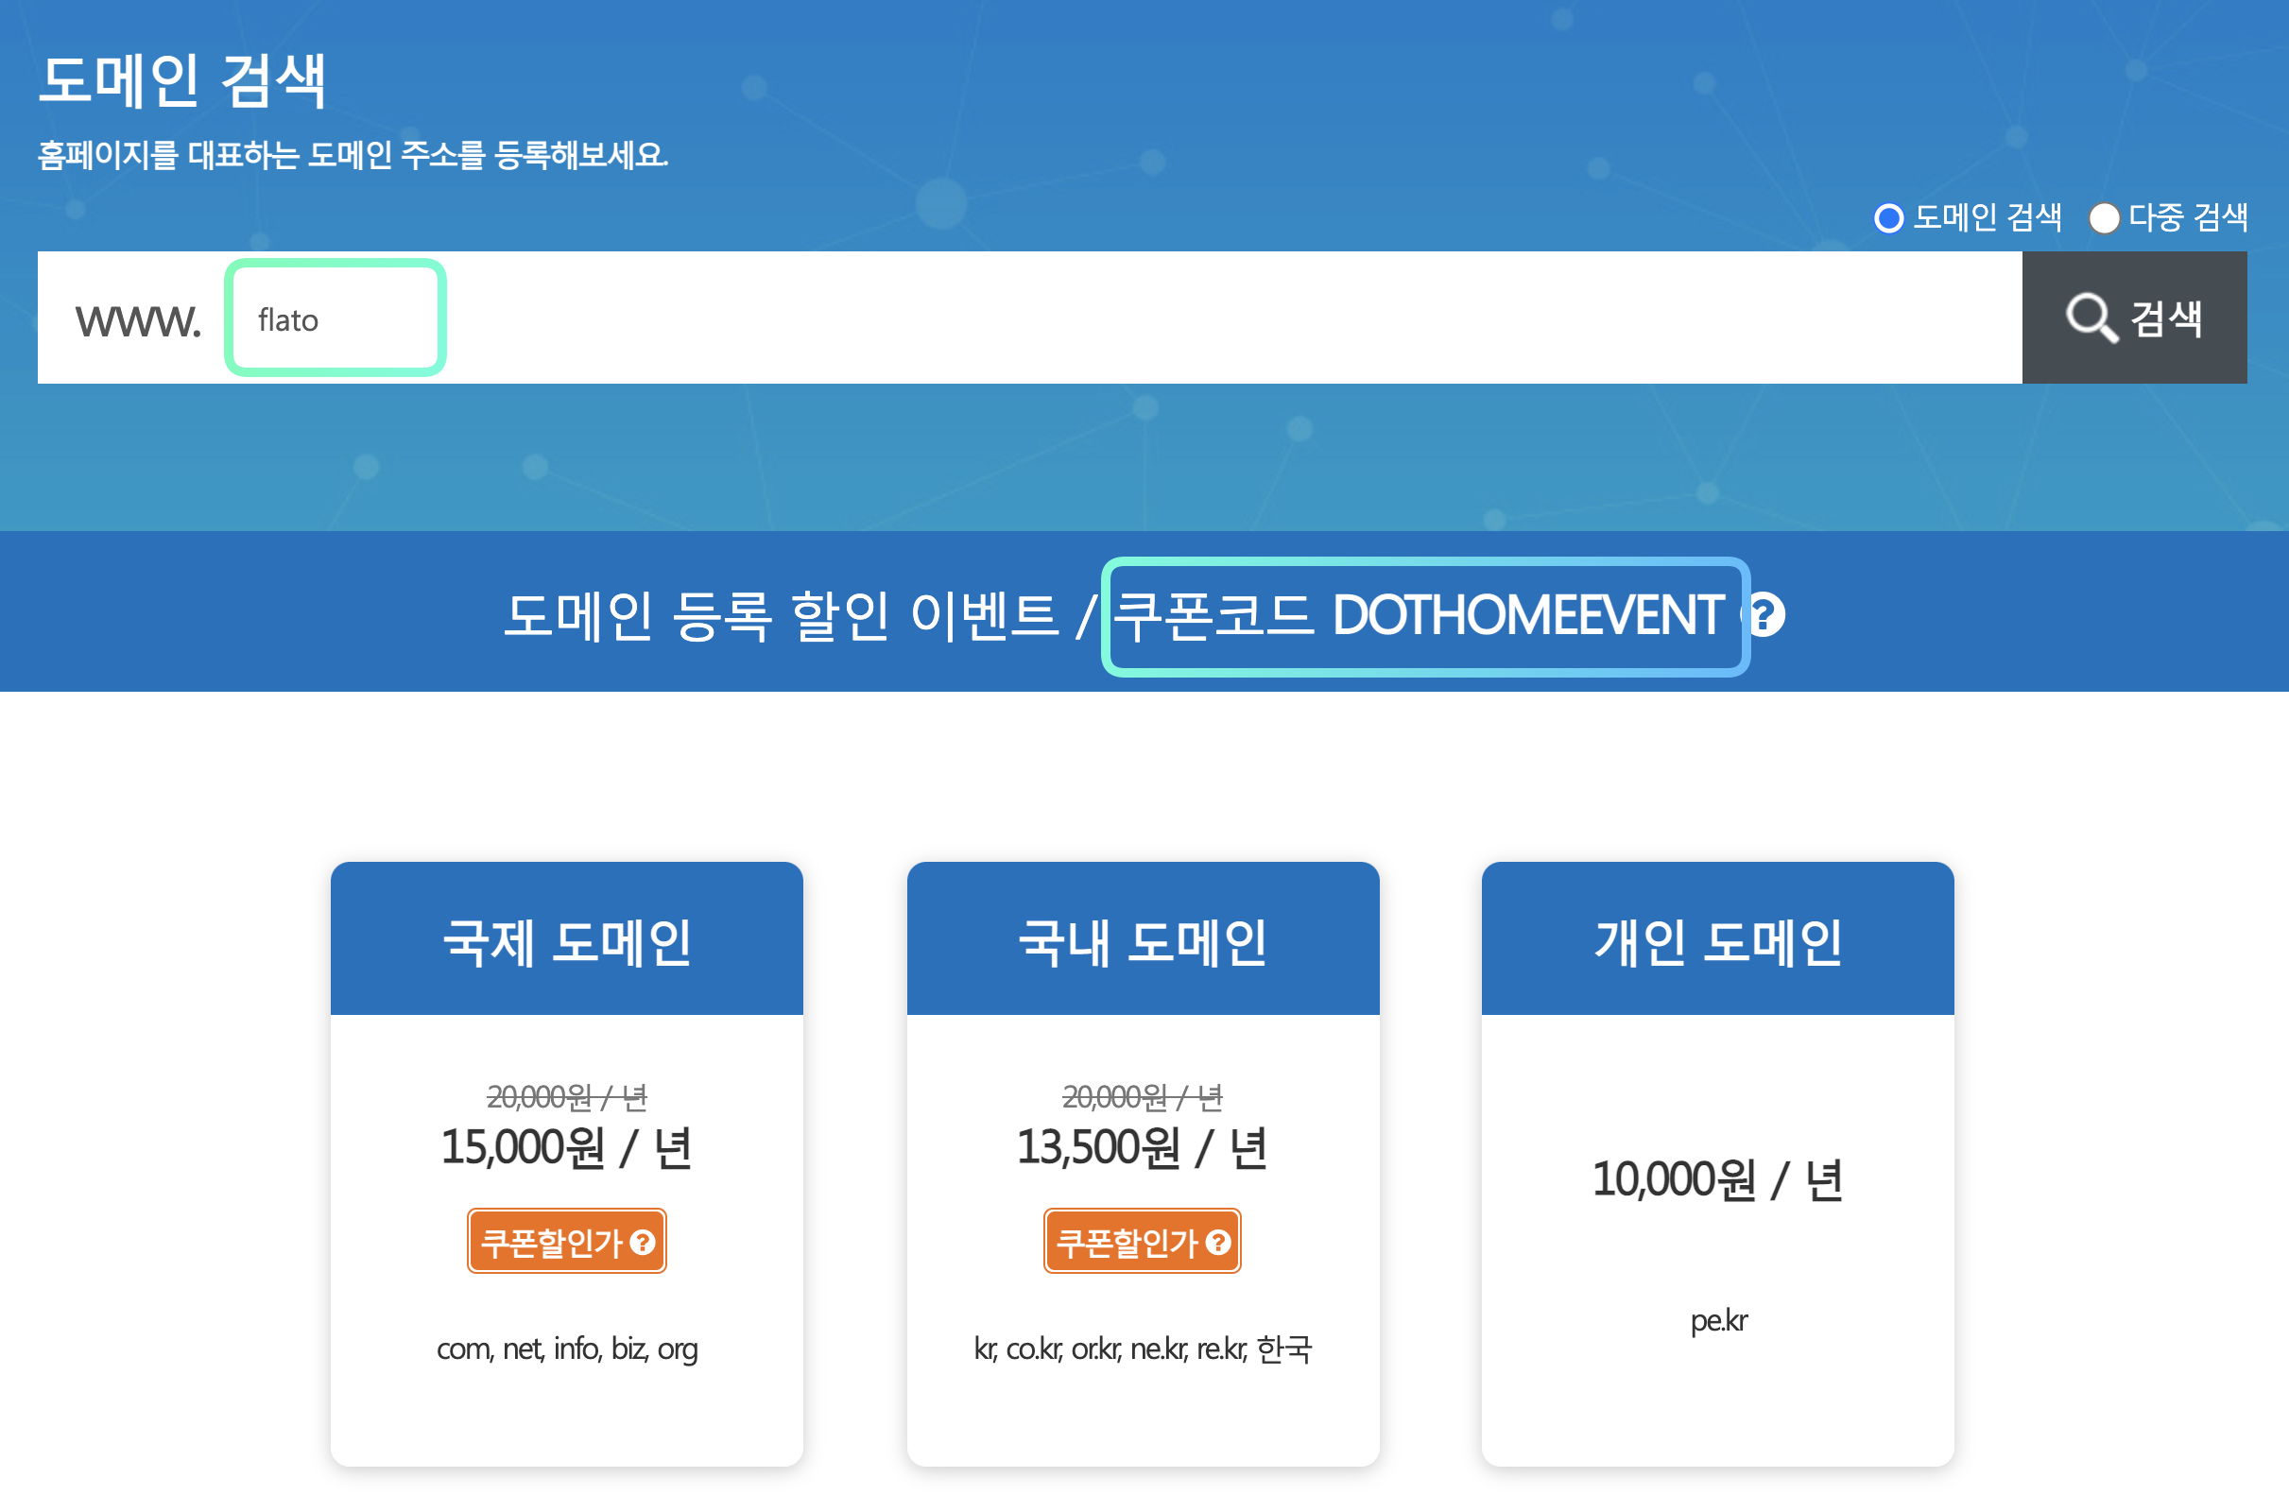The image size is (2289, 1512).
Task: Click the 쿠폰할인가 badge under 13,500원
Action: (1128, 1242)
